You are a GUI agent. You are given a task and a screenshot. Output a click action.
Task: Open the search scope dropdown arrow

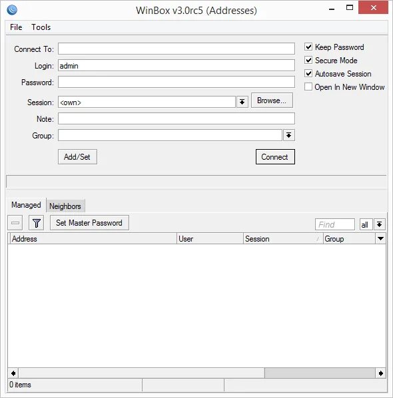pyautogui.click(x=379, y=224)
